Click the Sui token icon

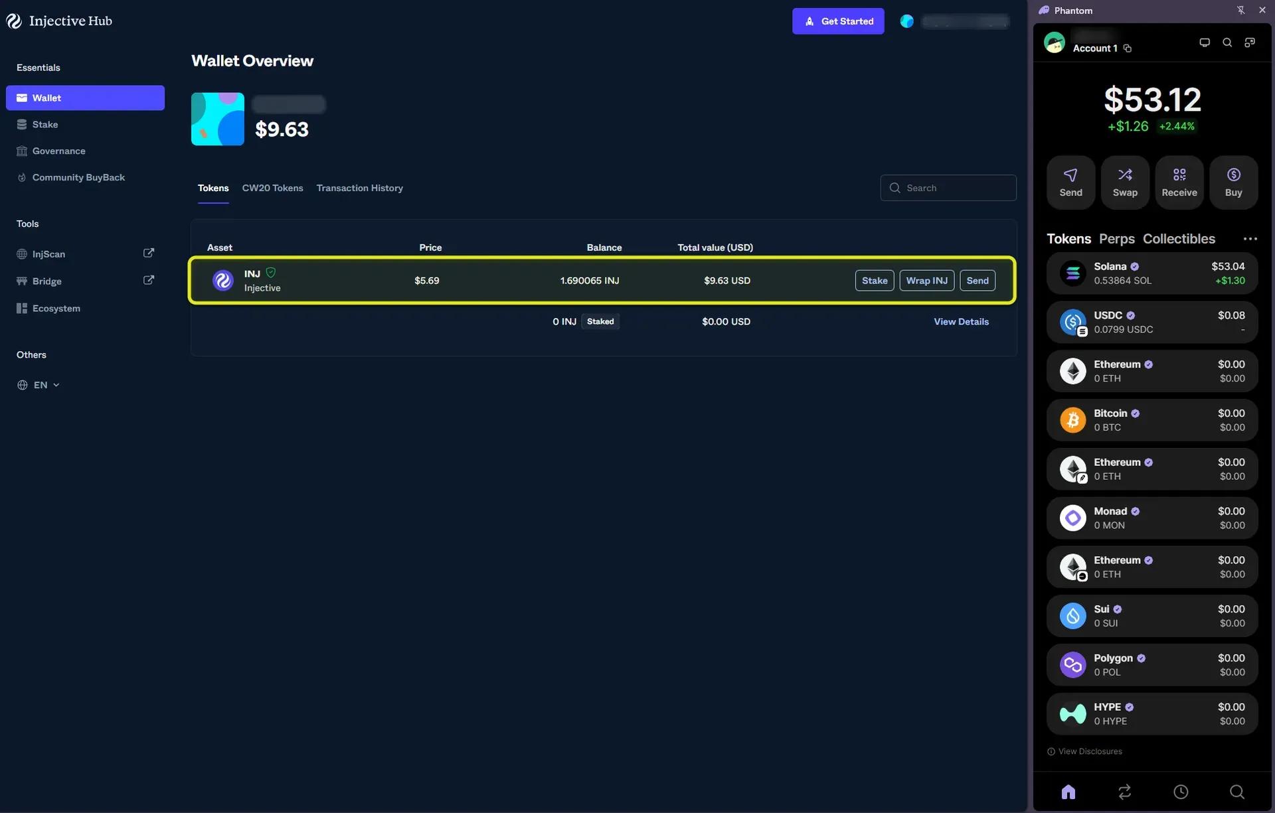pos(1072,616)
